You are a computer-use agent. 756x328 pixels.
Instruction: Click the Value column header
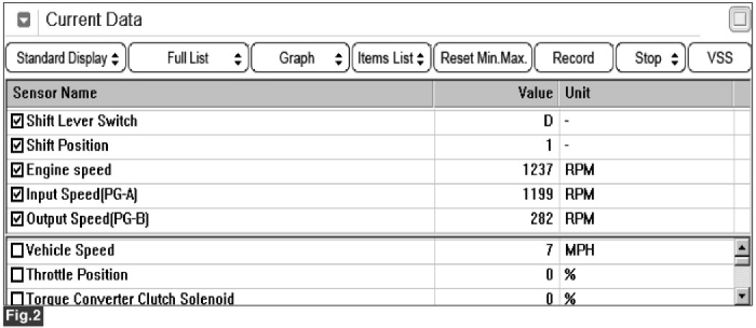coord(495,93)
